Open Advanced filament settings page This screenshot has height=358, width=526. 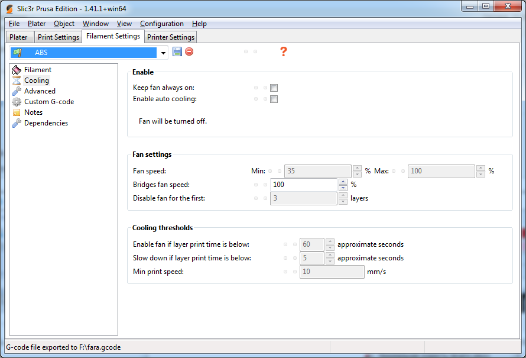pyautogui.click(x=40, y=91)
